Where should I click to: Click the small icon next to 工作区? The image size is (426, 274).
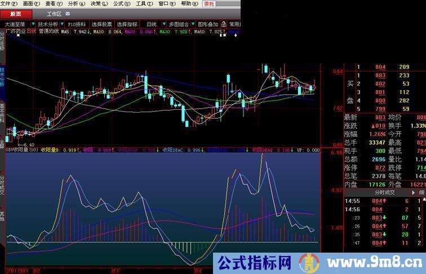[68, 14]
